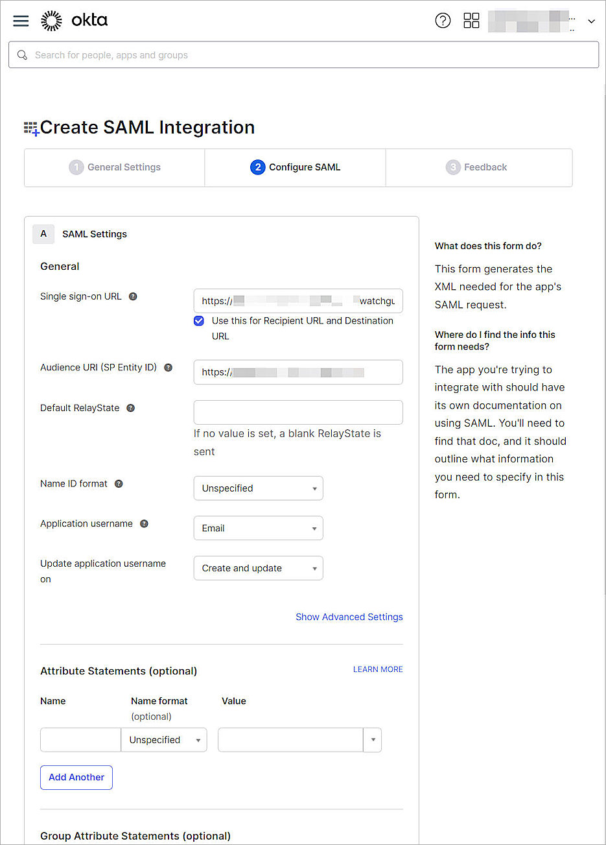Screen dimensions: 606x845
Task: Click Show Advanced Settings
Action: click(349, 617)
